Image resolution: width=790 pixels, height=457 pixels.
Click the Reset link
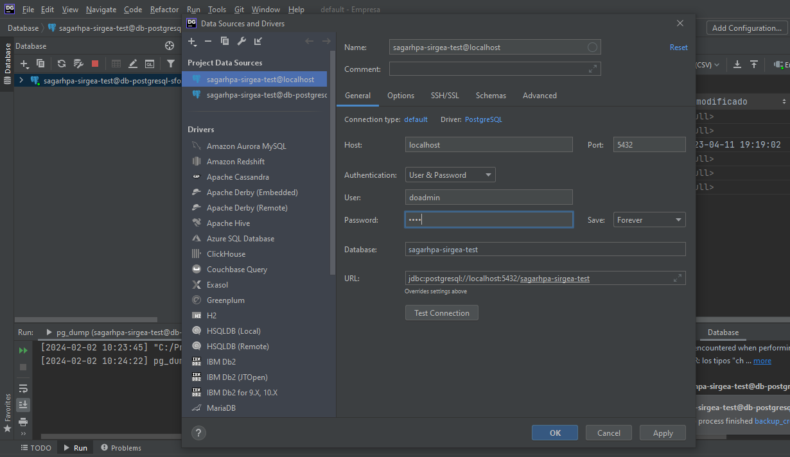tap(678, 47)
